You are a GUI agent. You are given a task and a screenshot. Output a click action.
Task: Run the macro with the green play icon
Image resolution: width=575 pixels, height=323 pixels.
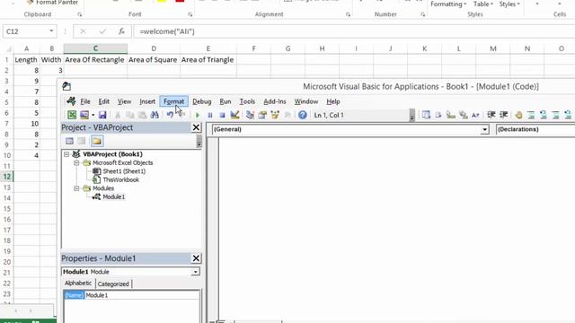[198, 116]
